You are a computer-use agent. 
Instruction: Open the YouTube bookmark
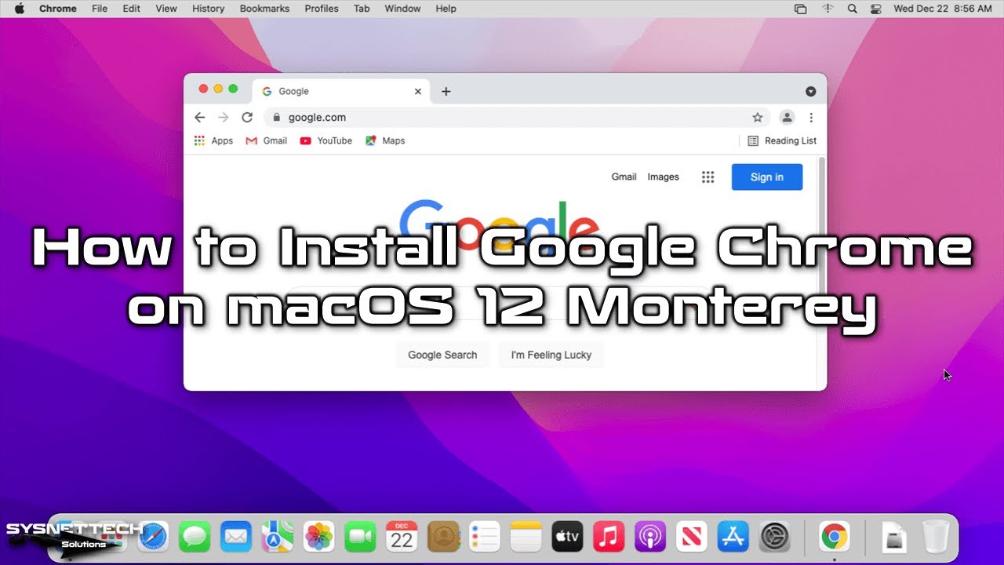[x=326, y=141]
